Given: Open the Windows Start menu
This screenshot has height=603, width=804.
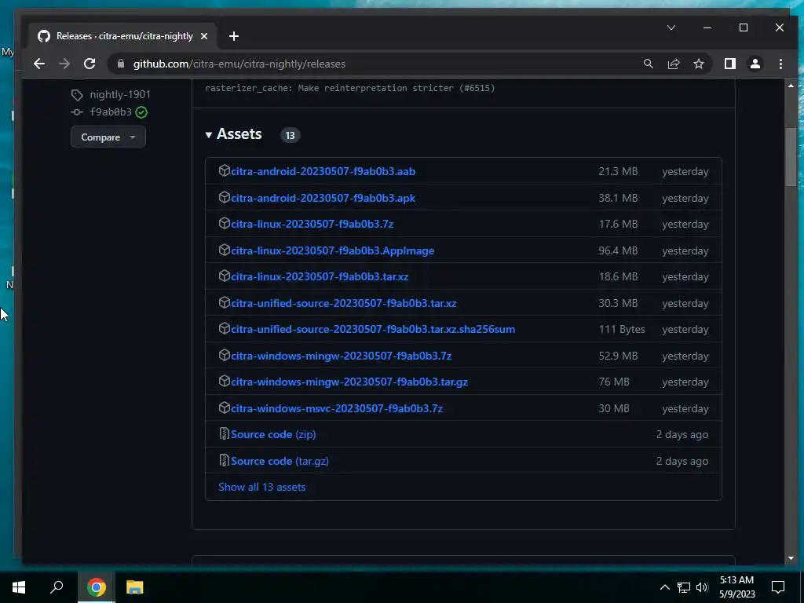Looking at the screenshot, I should click(x=19, y=587).
